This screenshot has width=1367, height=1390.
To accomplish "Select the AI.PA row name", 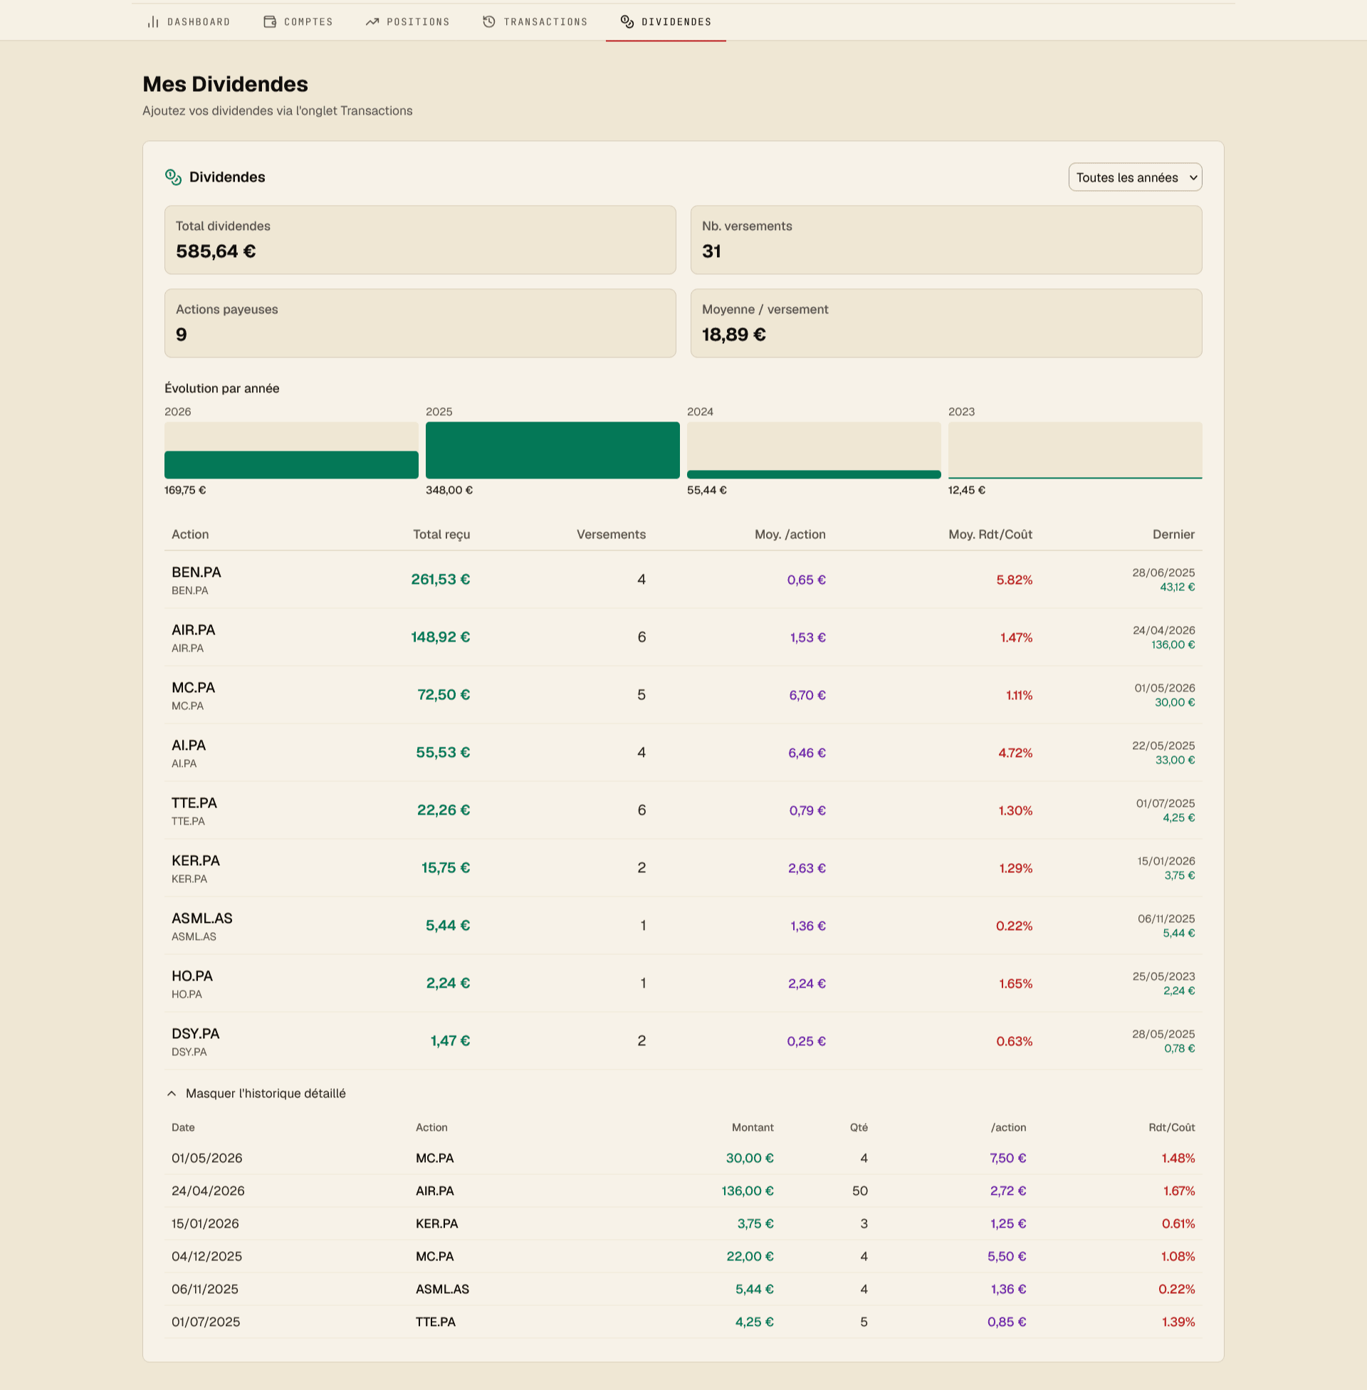I will click(x=189, y=746).
